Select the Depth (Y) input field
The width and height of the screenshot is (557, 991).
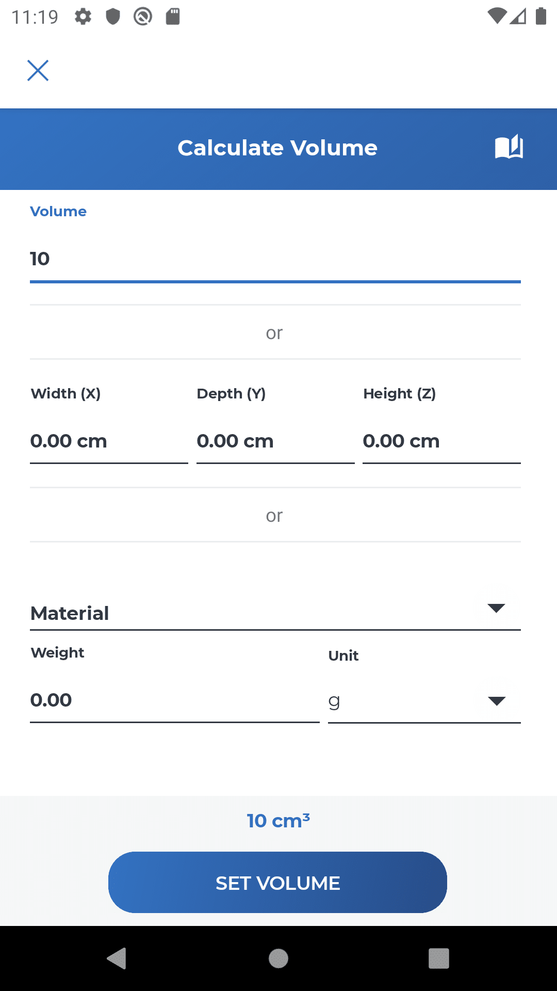click(275, 442)
